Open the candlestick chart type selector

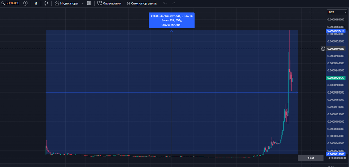coord(46,3)
